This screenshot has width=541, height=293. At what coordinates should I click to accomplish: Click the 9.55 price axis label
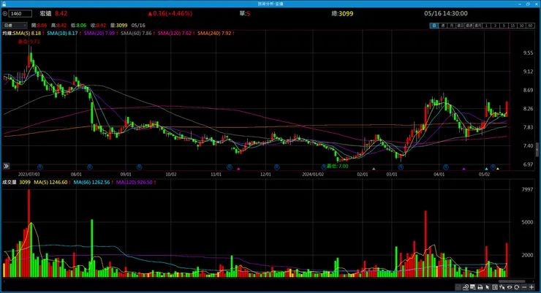pos(528,53)
